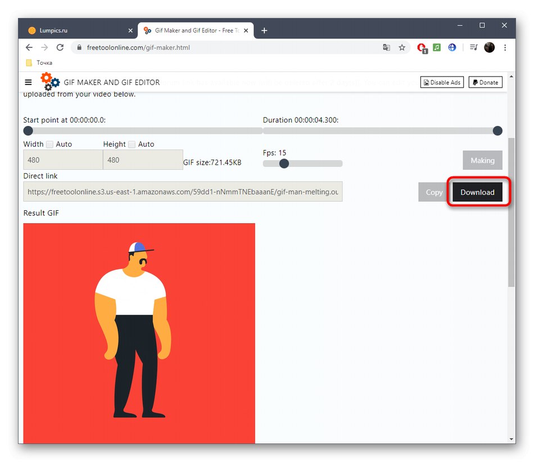This screenshot has width=534, height=462.
Task: Select the Gif Maker and Gif Editor tab
Action: (x=191, y=30)
